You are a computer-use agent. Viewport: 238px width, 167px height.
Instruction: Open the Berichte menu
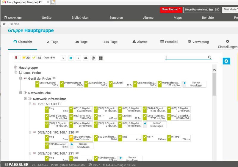(x=208, y=18)
